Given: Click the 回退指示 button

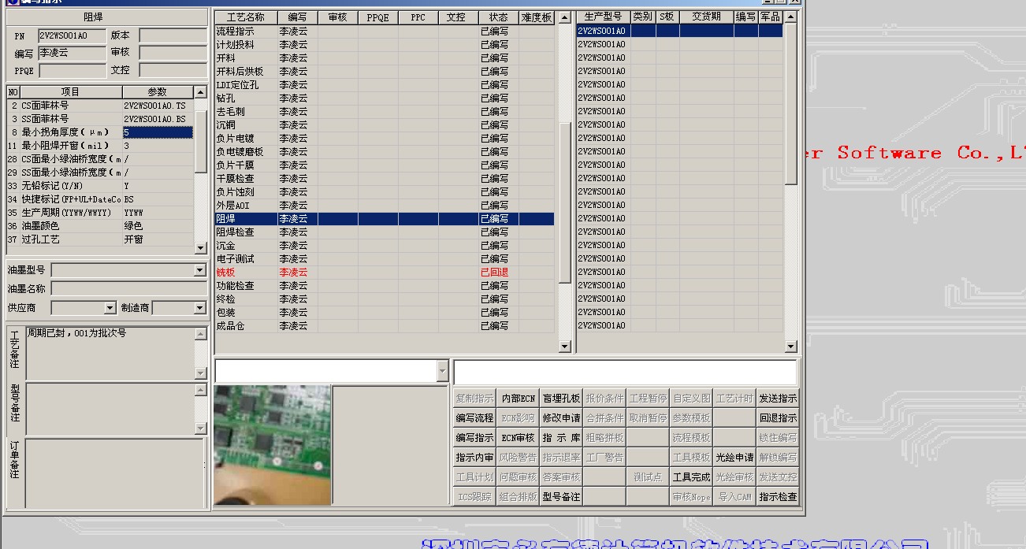Looking at the screenshot, I should click(778, 418).
